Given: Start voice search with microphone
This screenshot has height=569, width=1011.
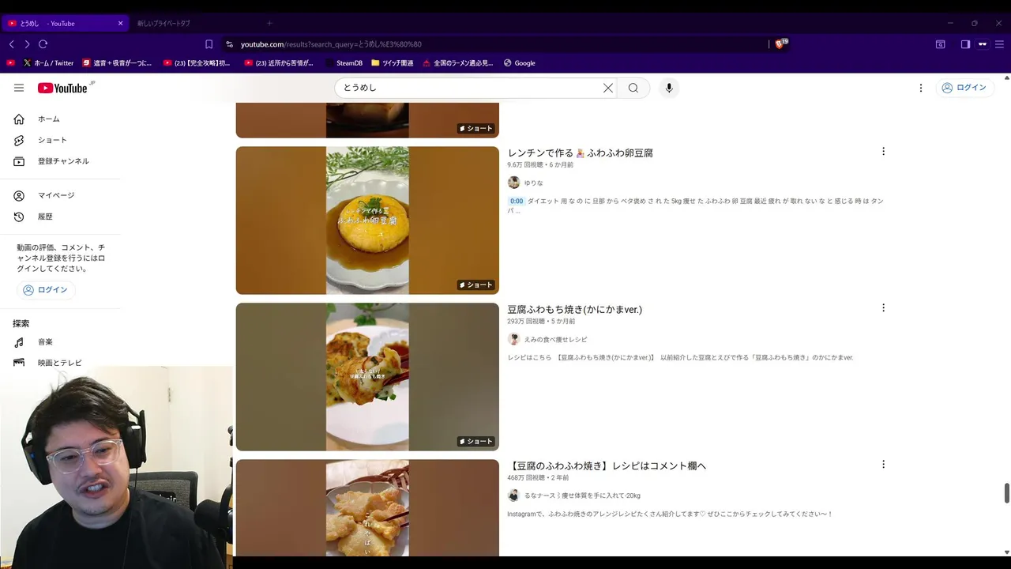Looking at the screenshot, I should click(x=669, y=88).
